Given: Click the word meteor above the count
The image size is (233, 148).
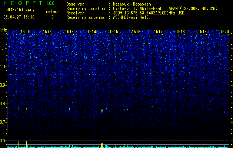Looking at the screenshot, I should tap(53, 11).
